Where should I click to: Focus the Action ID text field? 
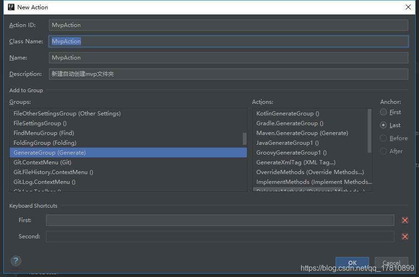click(x=228, y=25)
